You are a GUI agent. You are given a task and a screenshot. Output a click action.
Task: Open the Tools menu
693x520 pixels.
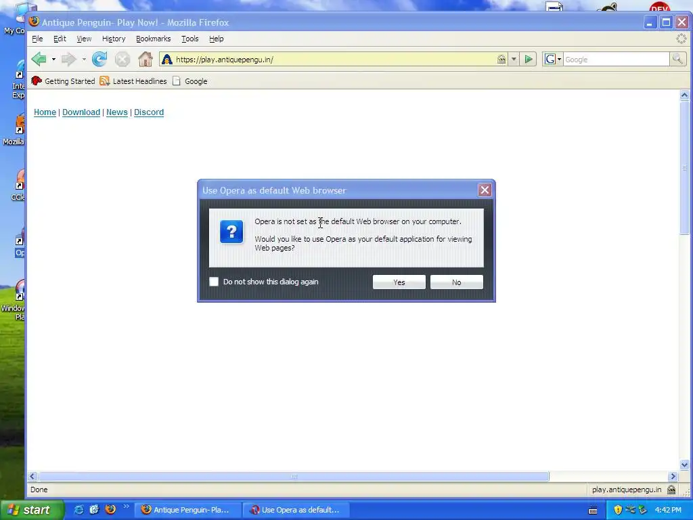tap(190, 39)
